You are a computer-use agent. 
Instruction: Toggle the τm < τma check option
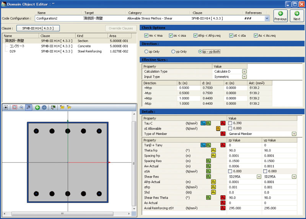click(146, 36)
